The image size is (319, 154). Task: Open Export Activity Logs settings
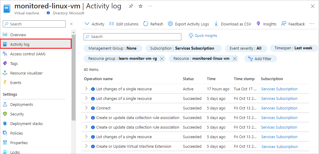pyautogui.click(x=188, y=24)
